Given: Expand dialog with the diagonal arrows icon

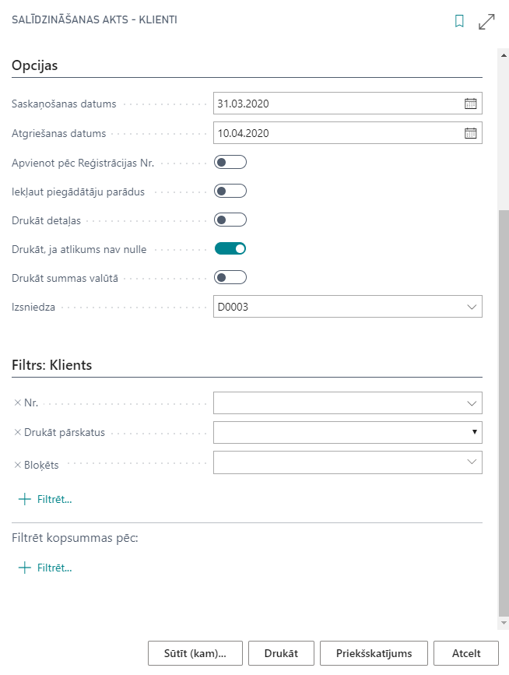Looking at the screenshot, I should tap(486, 22).
